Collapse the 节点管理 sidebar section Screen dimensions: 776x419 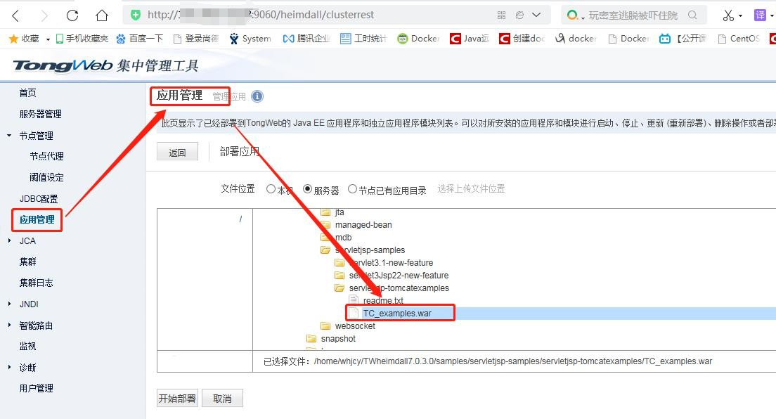9,135
